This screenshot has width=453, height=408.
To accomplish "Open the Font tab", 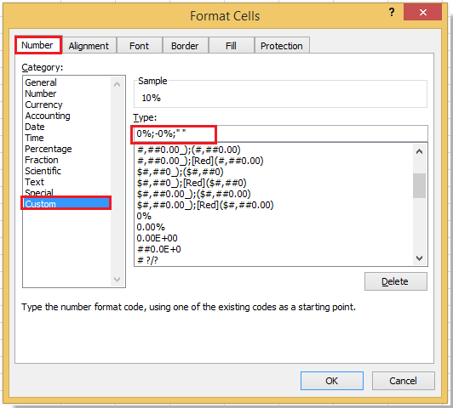I will [x=139, y=46].
